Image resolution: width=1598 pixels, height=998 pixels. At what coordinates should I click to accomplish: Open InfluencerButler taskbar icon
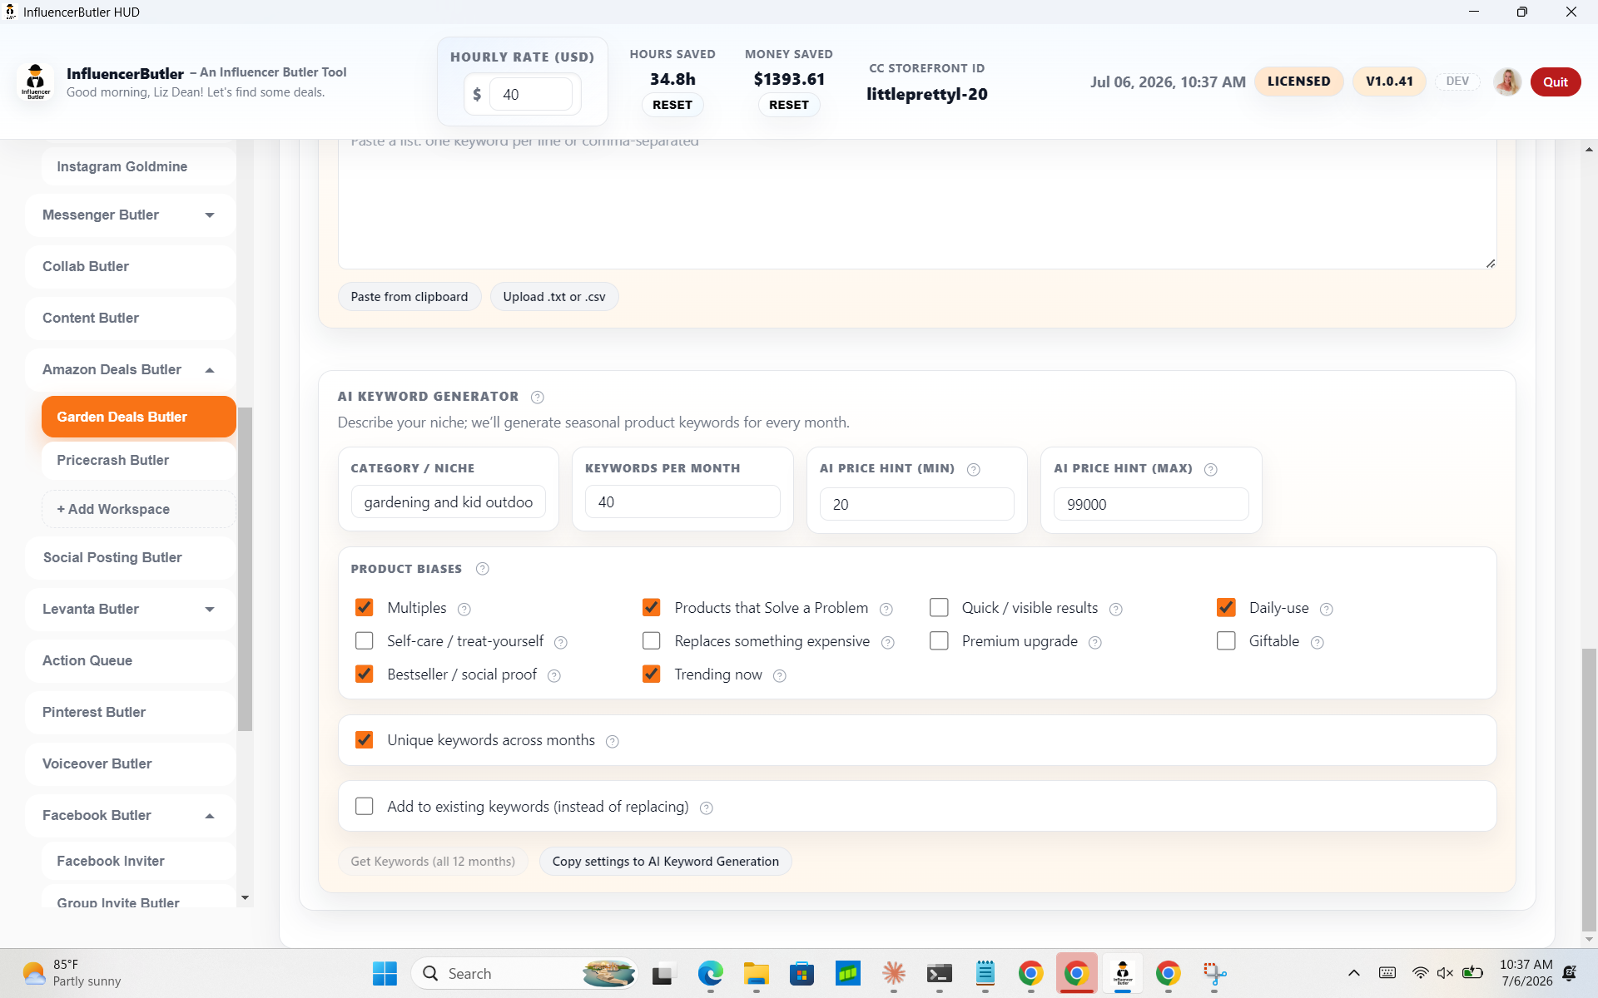(1122, 973)
